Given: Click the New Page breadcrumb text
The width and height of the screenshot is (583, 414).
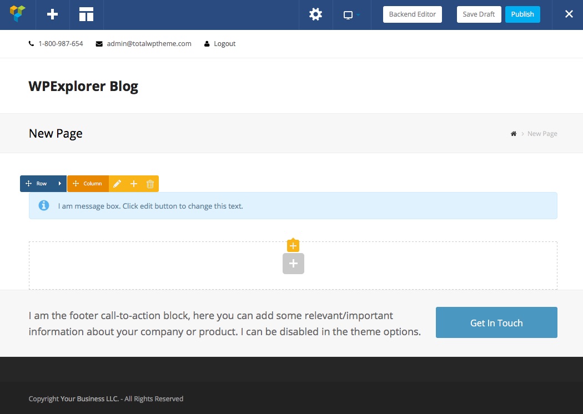Looking at the screenshot, I should 542,133.
